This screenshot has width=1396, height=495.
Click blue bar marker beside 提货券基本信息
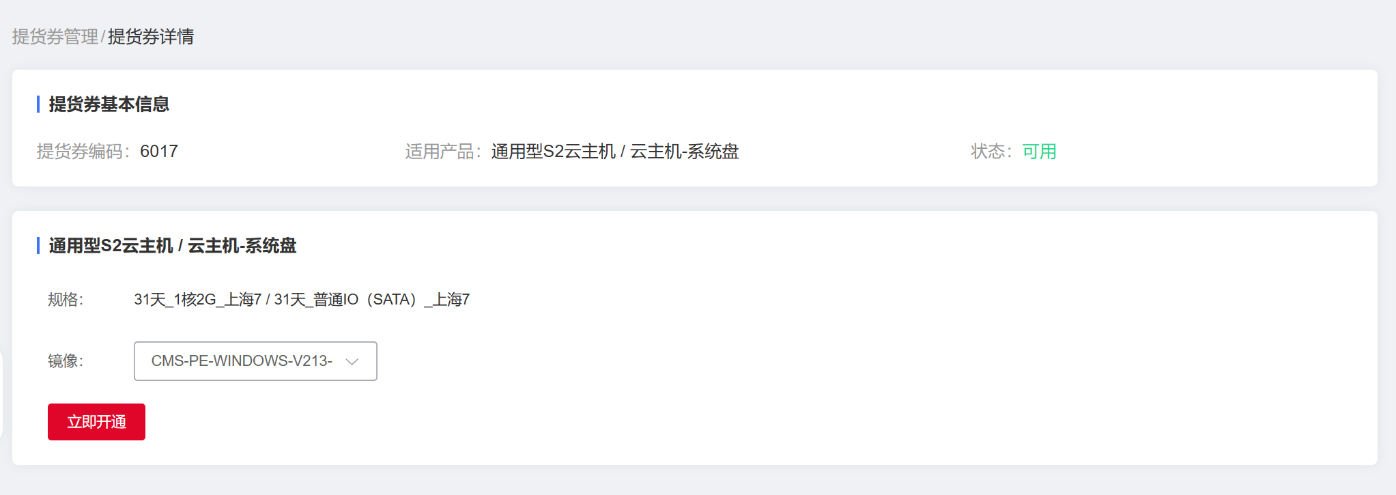coord(38,104)
